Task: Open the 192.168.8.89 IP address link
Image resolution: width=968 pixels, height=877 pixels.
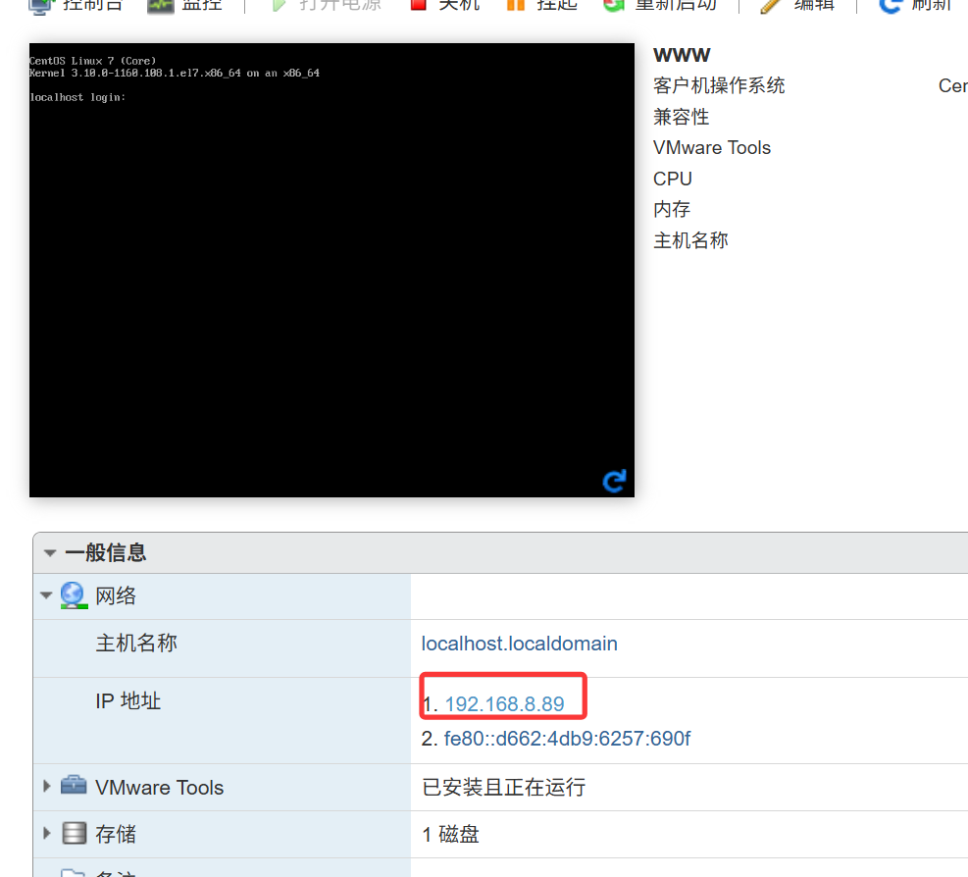Action: click(504, 704)
